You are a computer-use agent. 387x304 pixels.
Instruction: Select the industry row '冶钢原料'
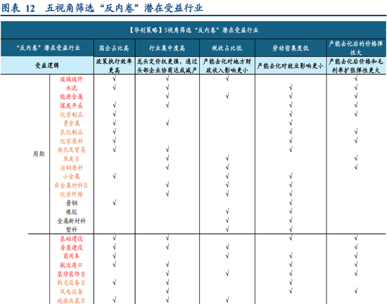point(71,167)
